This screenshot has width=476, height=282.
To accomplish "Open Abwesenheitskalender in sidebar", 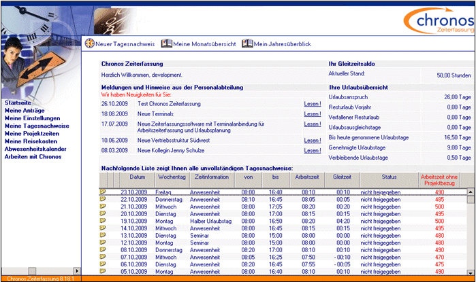I will tap(35, 149).
